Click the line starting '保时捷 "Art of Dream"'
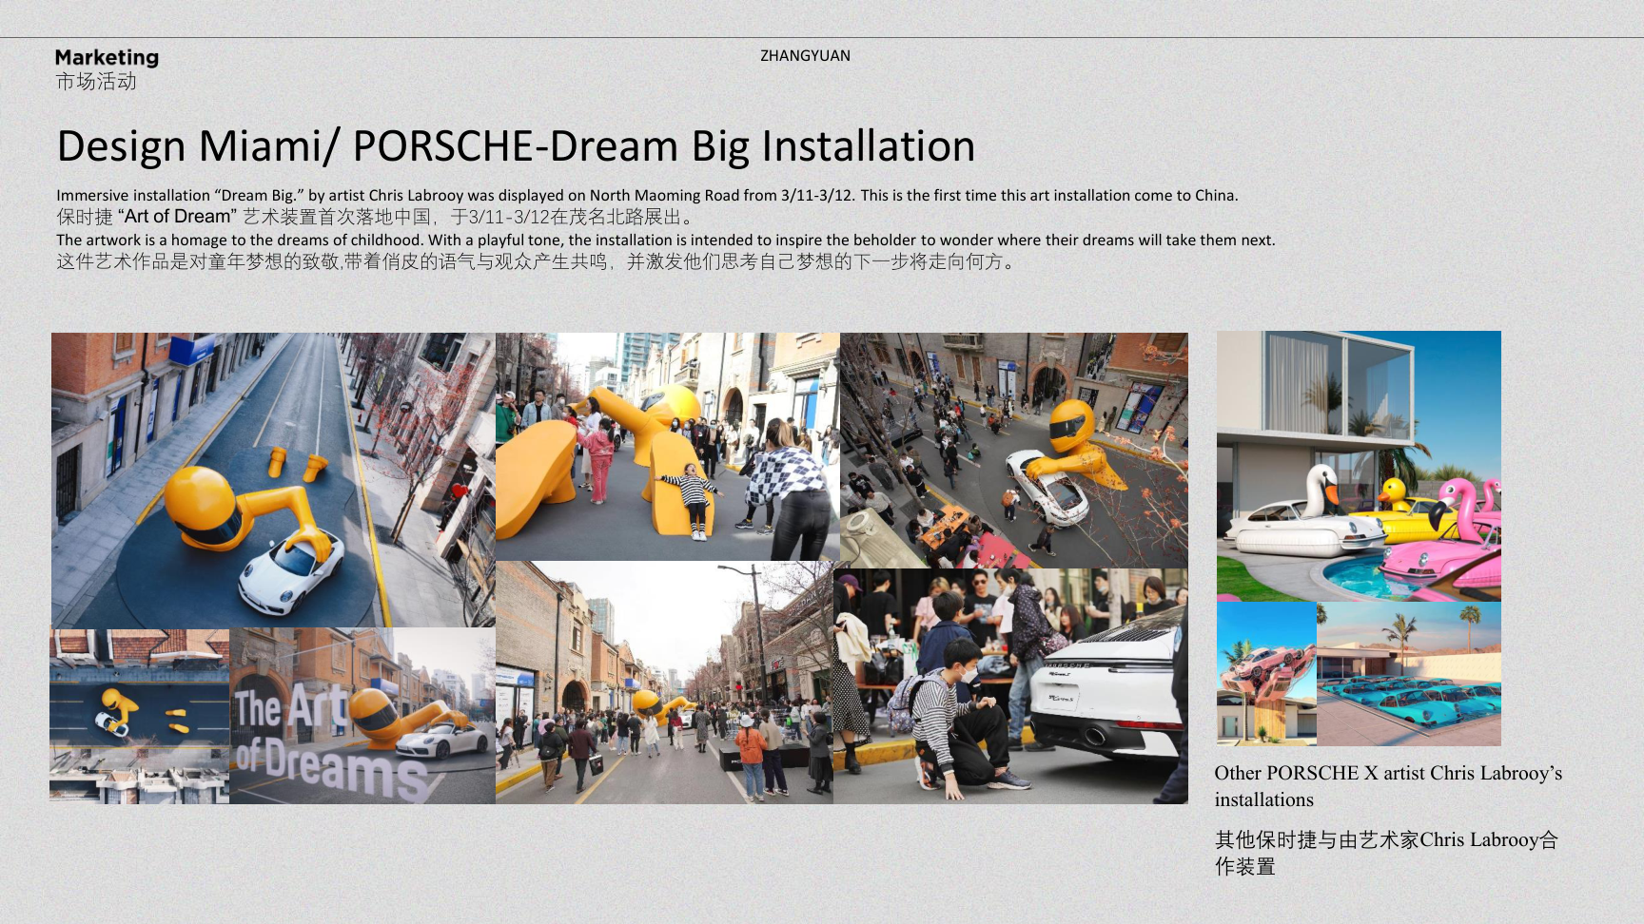Screen dimensions: 1644x924 [379, 217]
